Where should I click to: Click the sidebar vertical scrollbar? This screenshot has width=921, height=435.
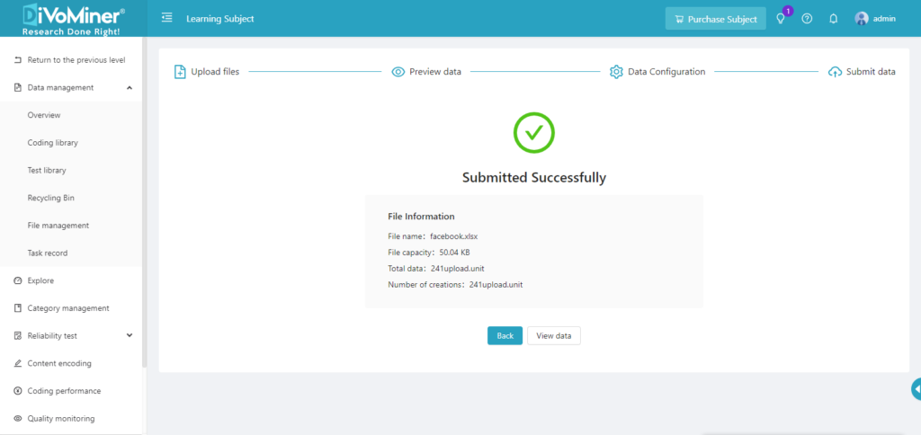[145, 202]
